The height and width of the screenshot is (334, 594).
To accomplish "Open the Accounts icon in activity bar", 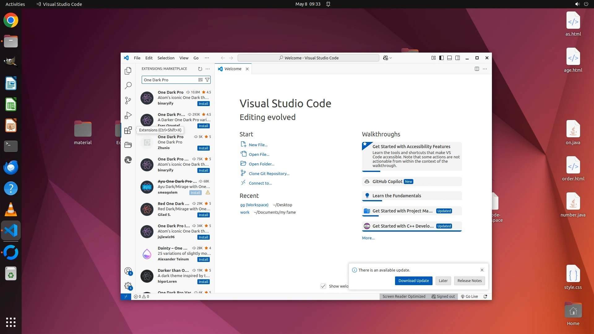I will coord(128,271).
